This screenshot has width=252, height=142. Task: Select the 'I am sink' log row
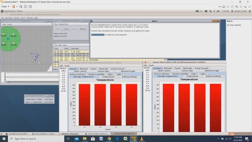point(71,52)
